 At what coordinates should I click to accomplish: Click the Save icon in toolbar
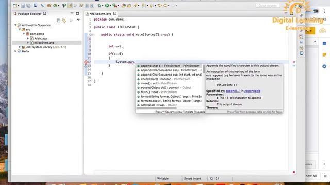23,6
